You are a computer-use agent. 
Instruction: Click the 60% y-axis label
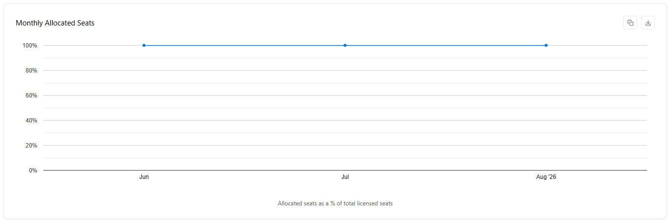(x=31, y=96)
